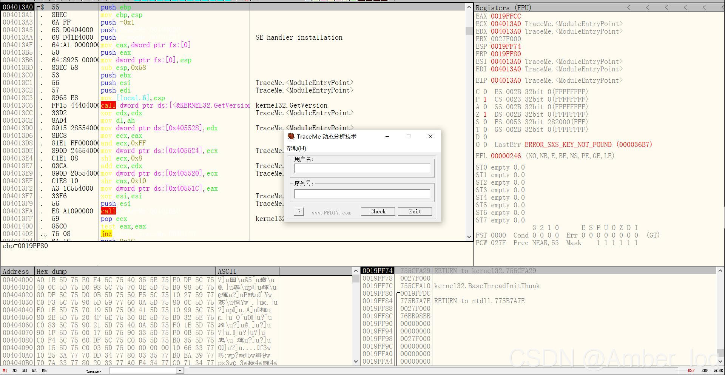The width and height of the screenshot is (725, 375).
Task: Select NONE stack addressing mode in status bar
Action: (718, 370)
